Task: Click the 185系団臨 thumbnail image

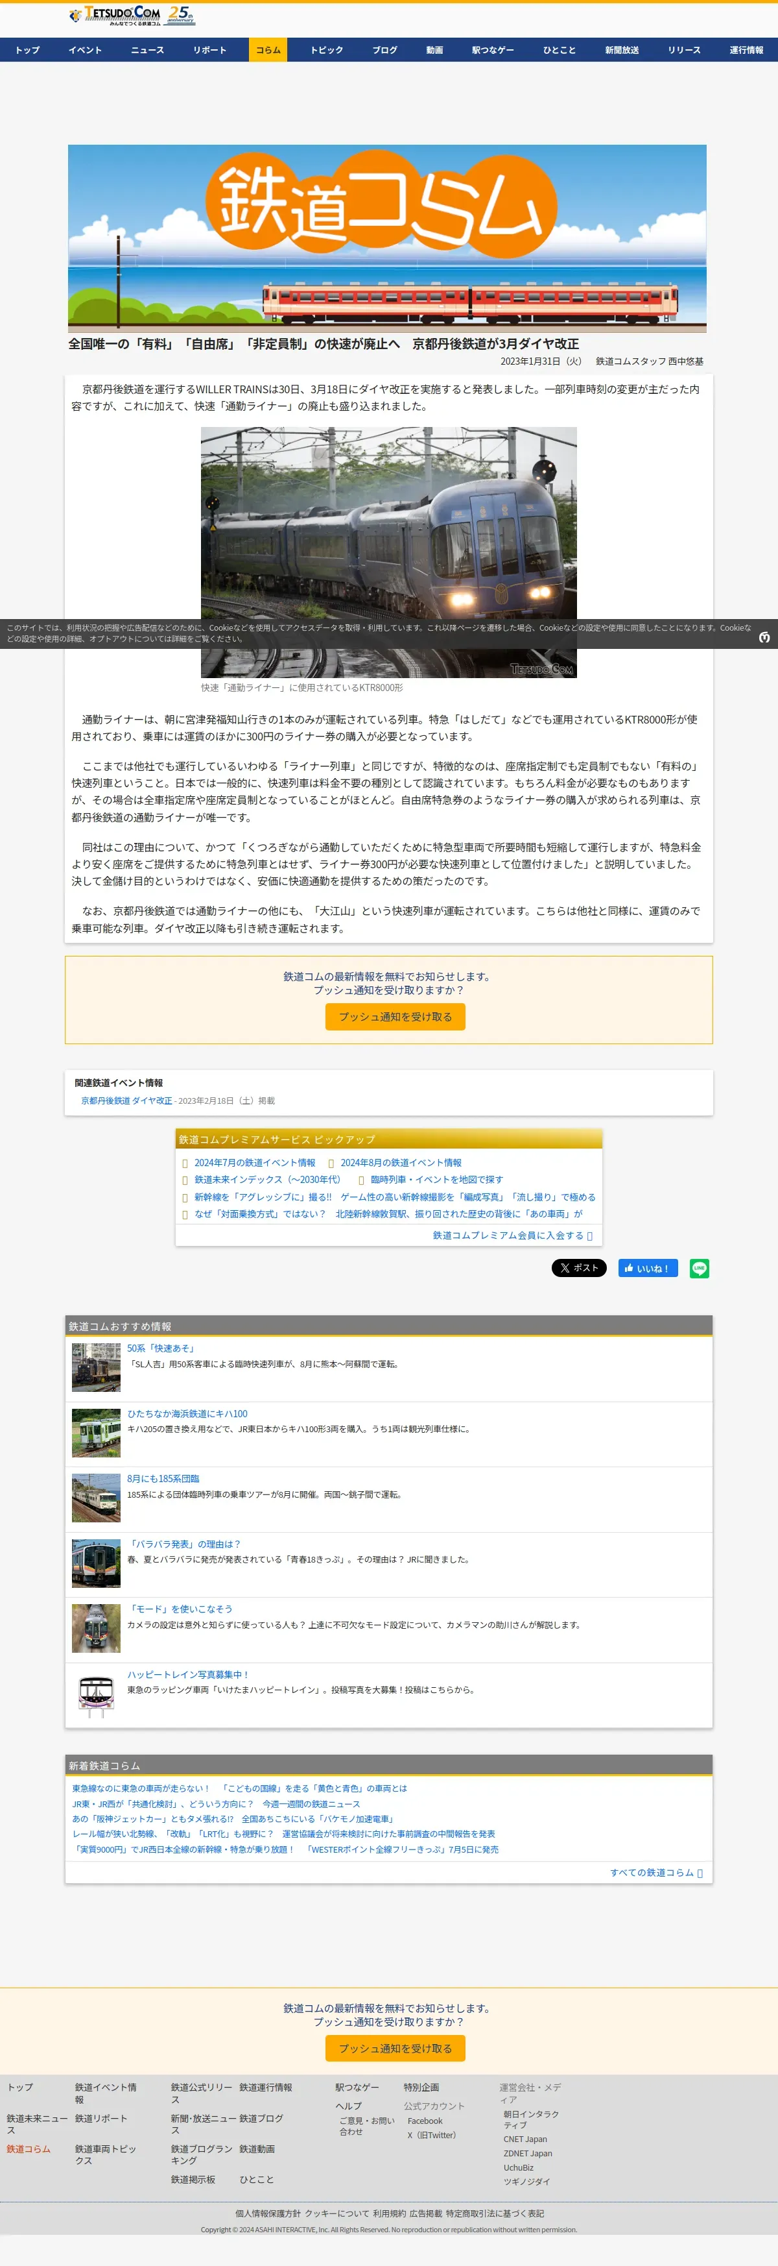Action: (x=96, y=1497)
